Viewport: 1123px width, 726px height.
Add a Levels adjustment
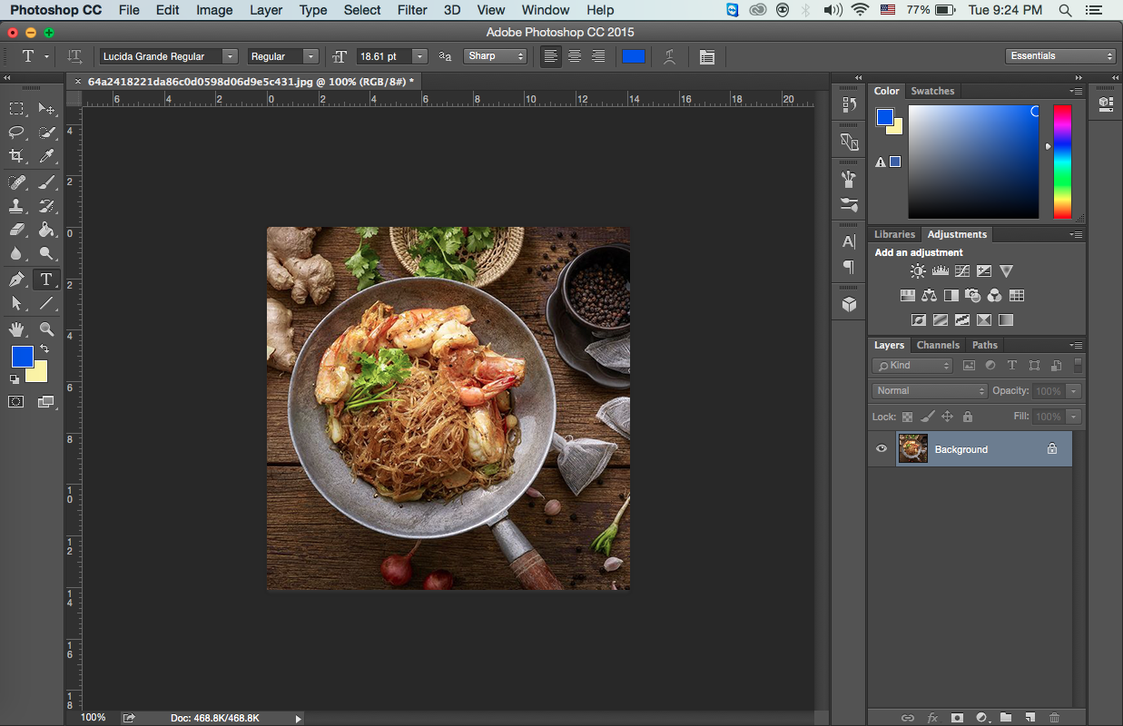coord(940,270)
